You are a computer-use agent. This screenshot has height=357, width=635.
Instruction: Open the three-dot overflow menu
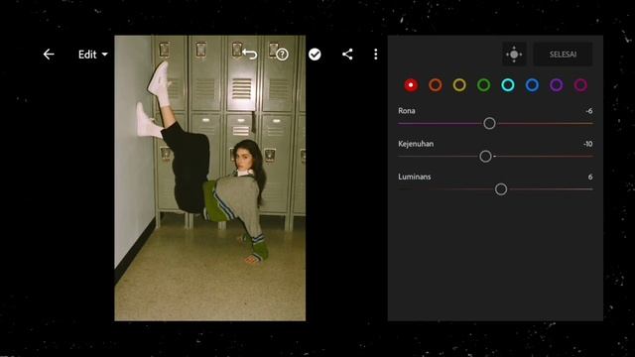376,55
